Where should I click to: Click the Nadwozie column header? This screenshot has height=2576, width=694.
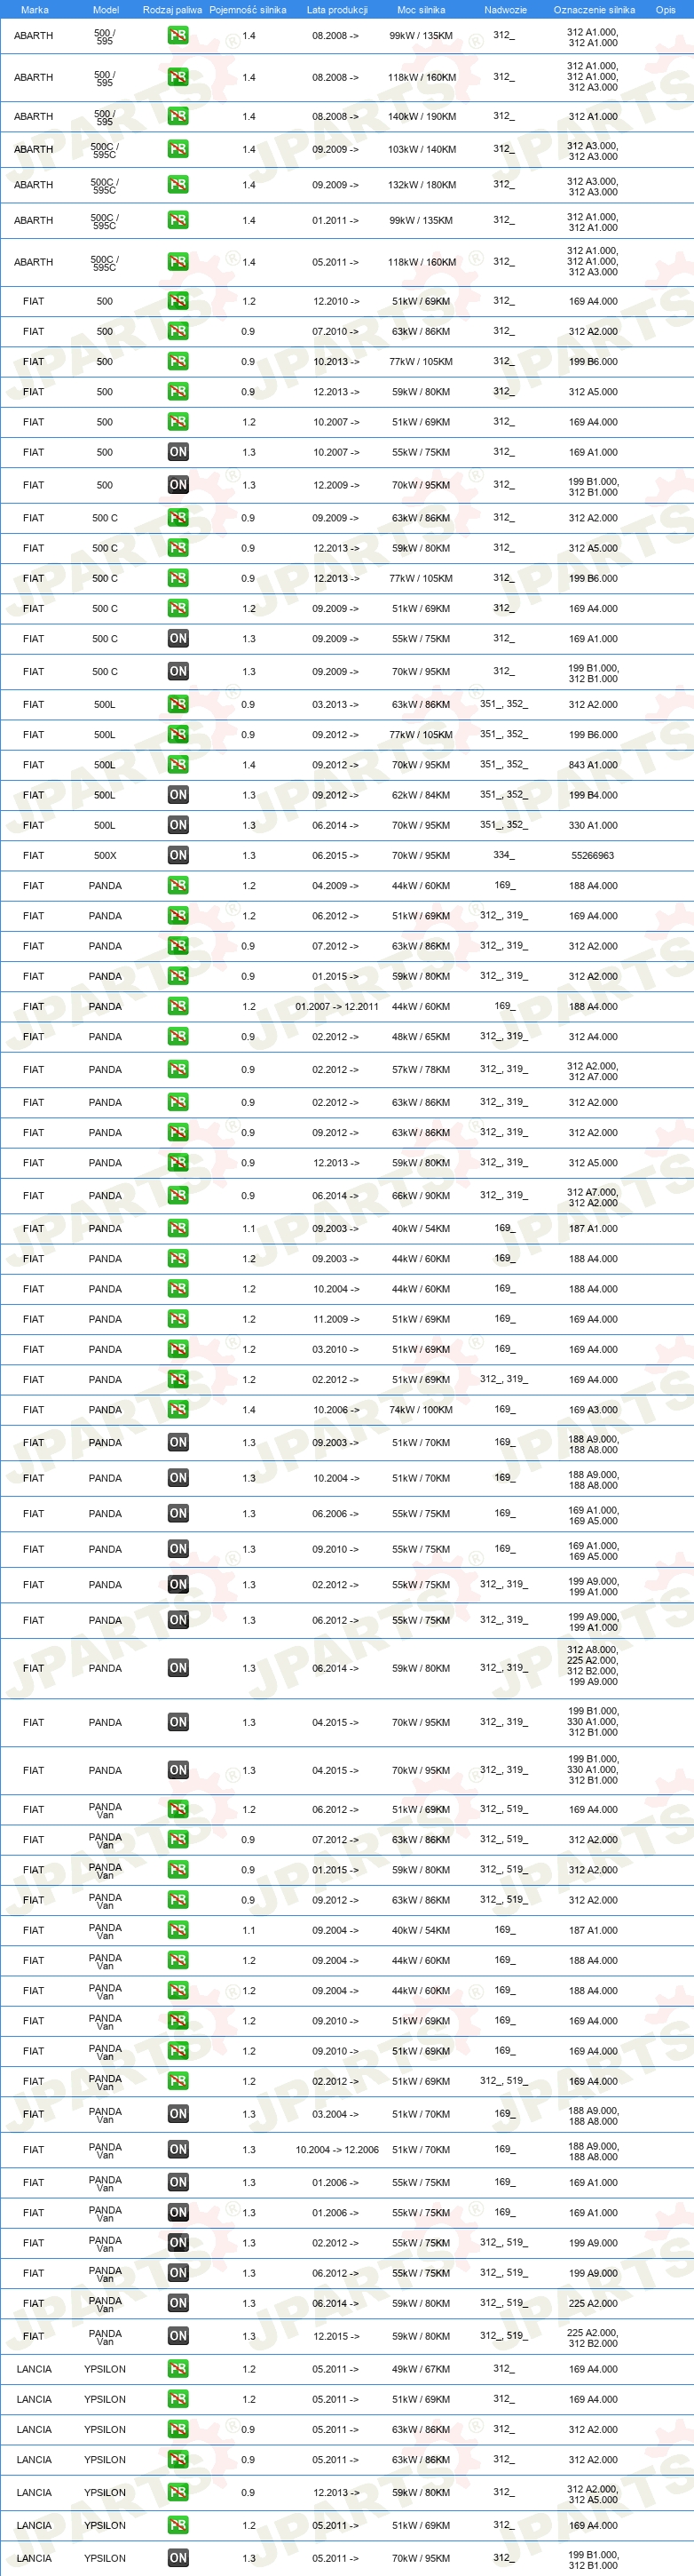coord(505,10)
